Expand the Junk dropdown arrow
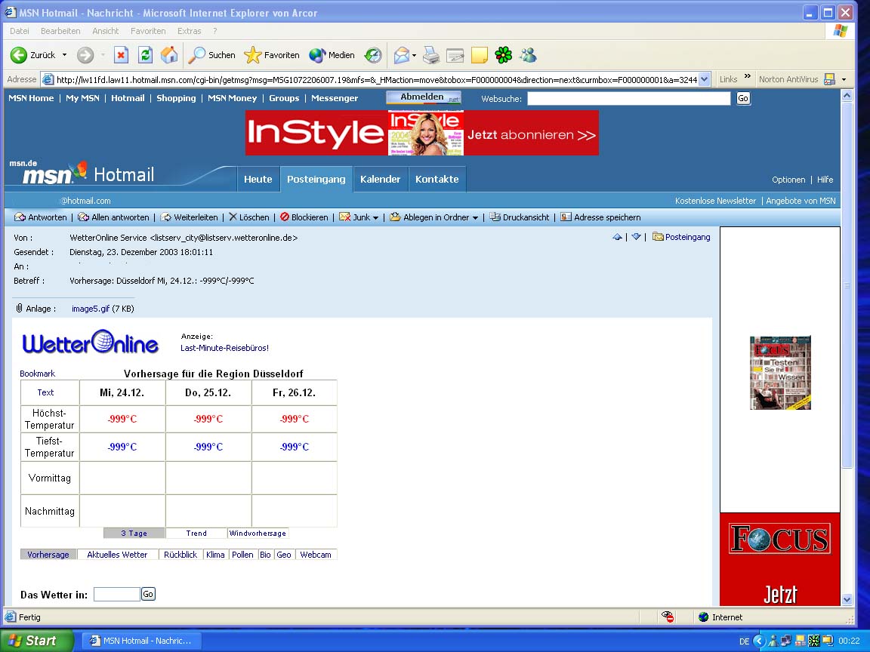The width and height of the screenshot is (870, 652). click(x=375, y=218)
